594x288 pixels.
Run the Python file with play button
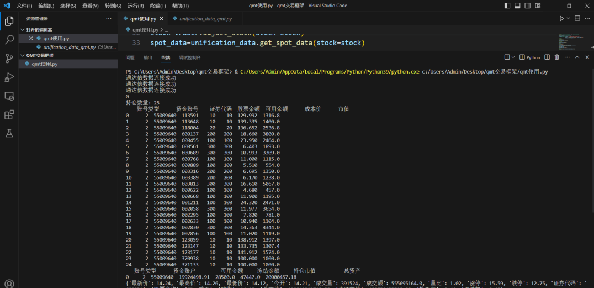[562, 19]
